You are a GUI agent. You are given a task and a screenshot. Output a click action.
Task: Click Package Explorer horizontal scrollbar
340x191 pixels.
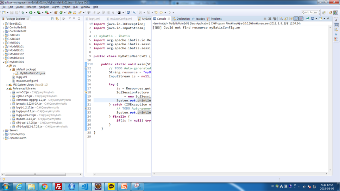coord(35,174)
